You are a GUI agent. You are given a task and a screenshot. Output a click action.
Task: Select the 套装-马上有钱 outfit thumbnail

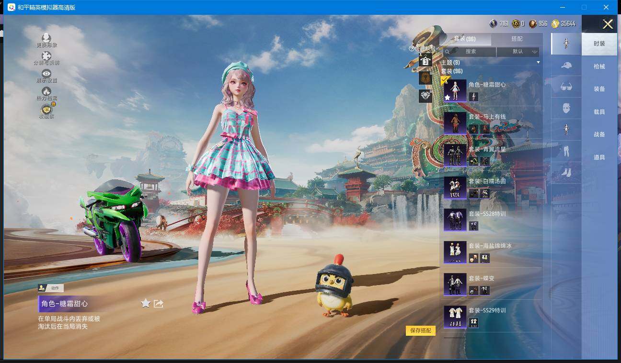click(455, 123)
